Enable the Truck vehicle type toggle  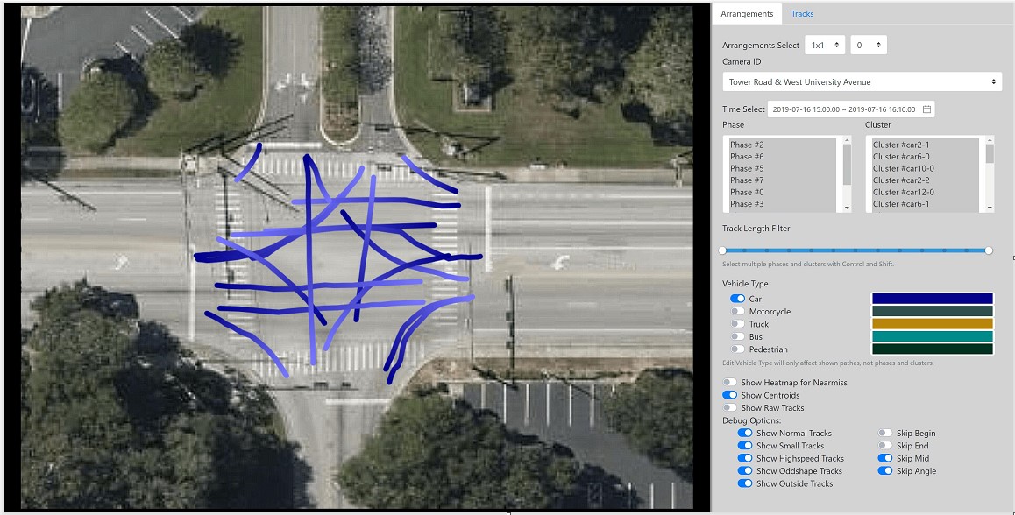point(737,324)
